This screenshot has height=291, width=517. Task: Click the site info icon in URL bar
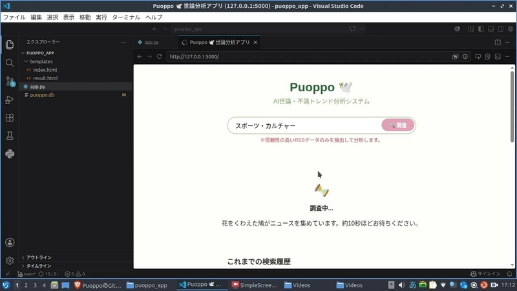coord(465,57)
